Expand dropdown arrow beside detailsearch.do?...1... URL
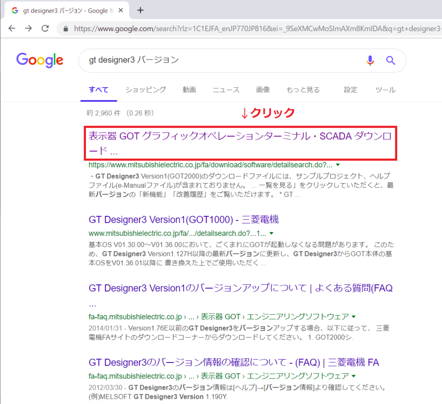 click(272, 234)
